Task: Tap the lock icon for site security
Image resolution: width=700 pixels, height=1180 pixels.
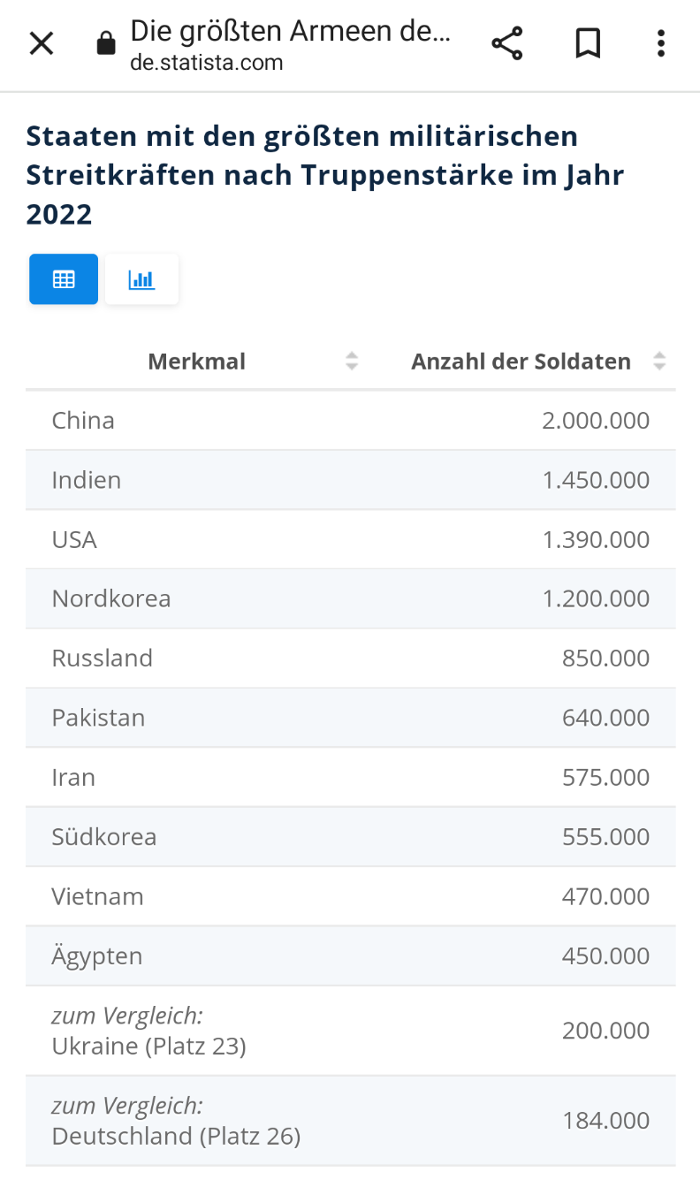Action: pos(106,44)
